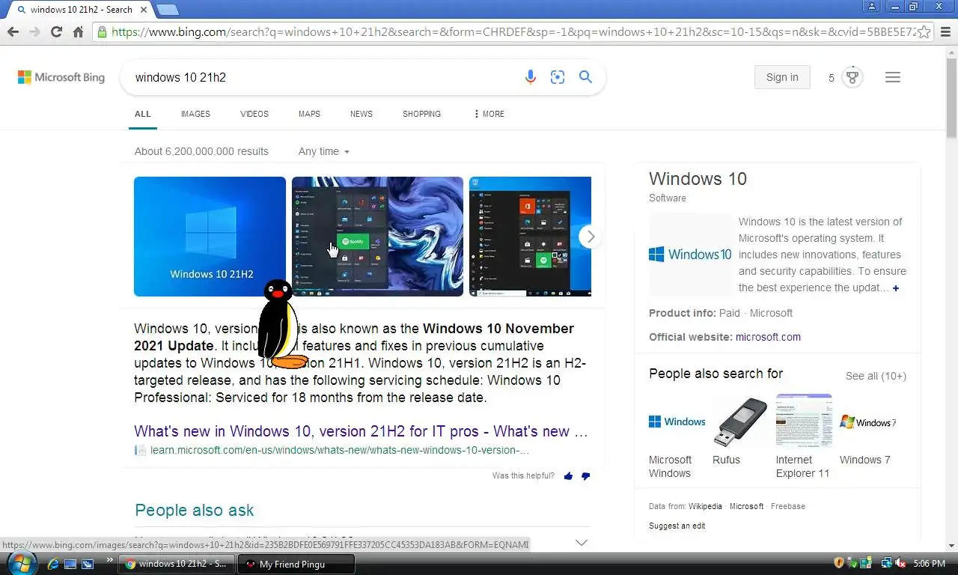Click the Sign in button
This screenshot has height=575, width=958.
click(x=782, y=77)
